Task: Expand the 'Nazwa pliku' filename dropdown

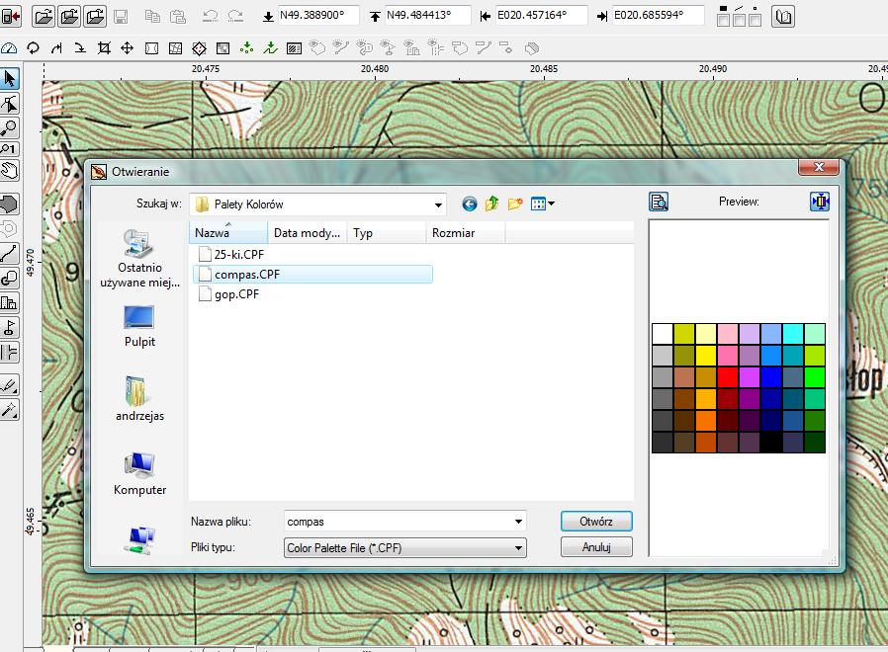Action: click(518, 522)
